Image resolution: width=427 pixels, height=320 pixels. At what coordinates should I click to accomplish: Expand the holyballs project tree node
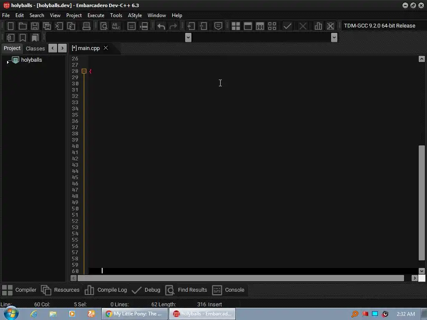[8, 62]
